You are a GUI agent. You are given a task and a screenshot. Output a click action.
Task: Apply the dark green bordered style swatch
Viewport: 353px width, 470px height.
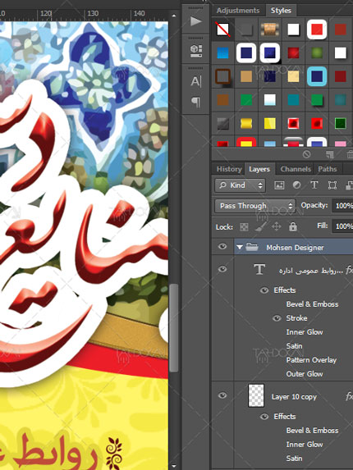point(341,123)
